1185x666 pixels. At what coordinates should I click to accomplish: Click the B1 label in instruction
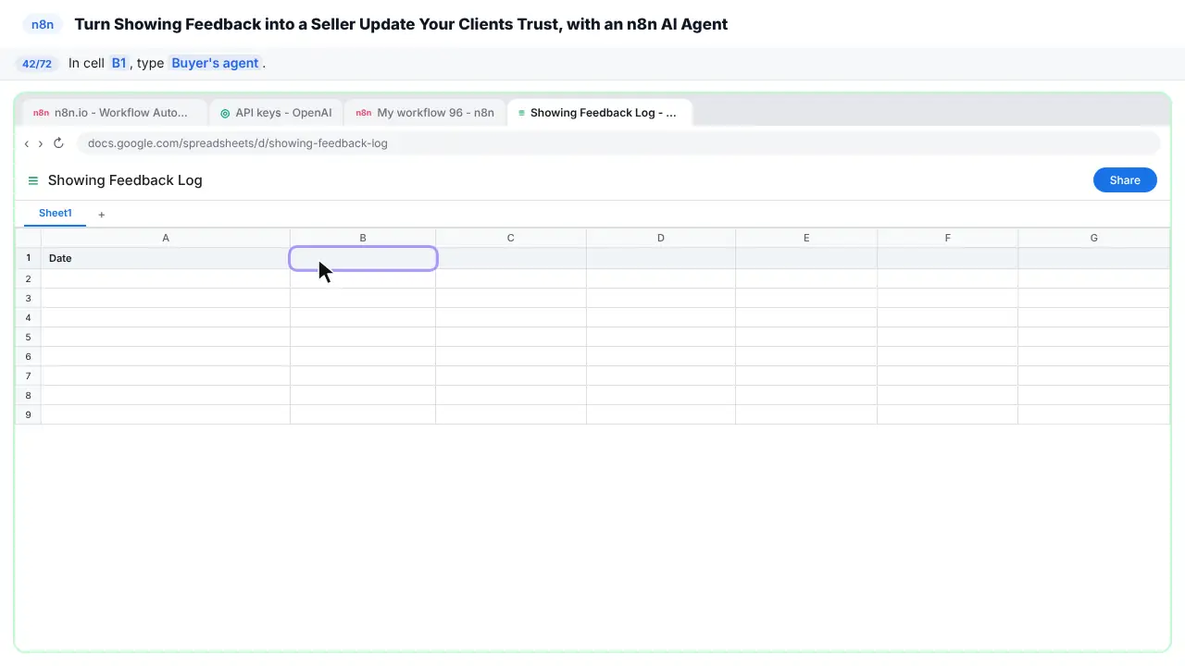pyautogui.click(x=118, y=63)
